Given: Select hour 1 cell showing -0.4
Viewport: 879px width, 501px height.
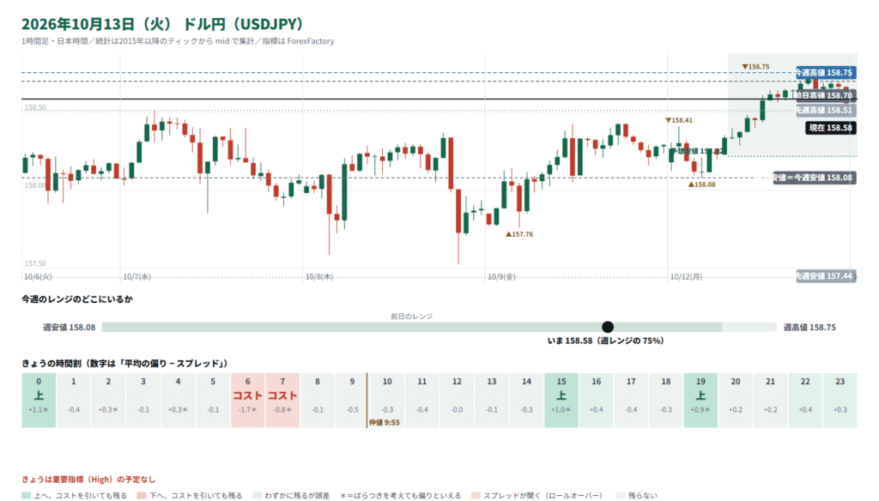Looking at the screenshot, I should (74, 400).
